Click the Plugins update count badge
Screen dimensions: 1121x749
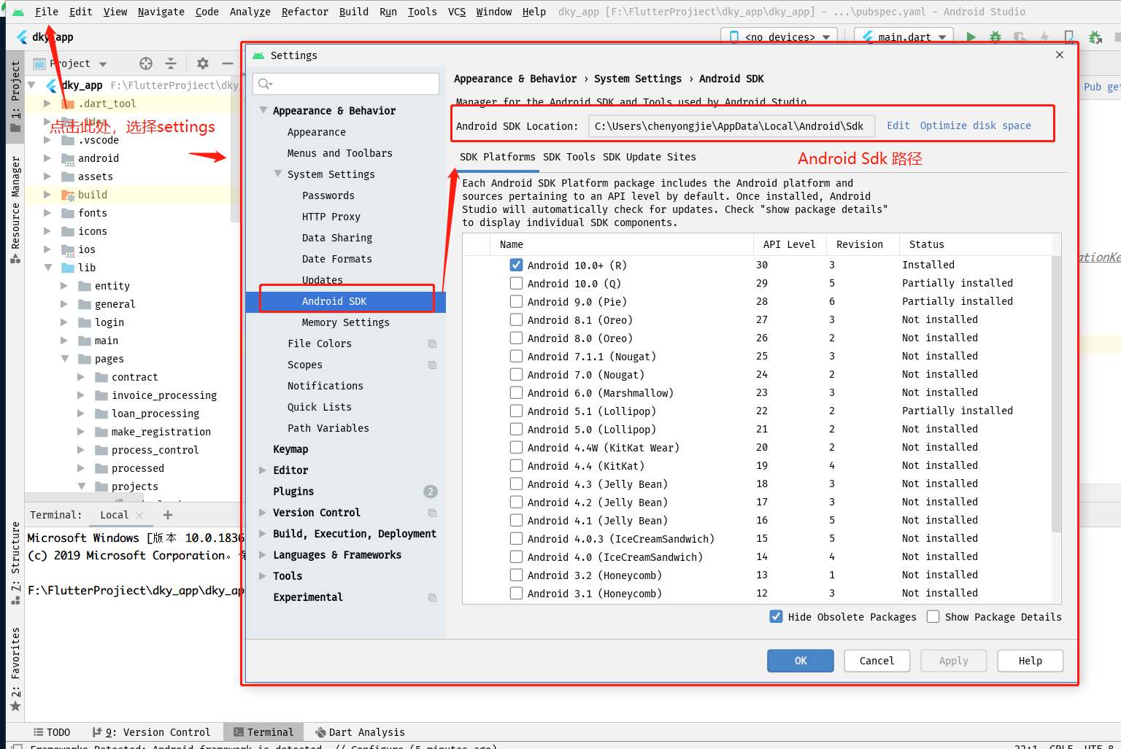click(x=431, y=492)
